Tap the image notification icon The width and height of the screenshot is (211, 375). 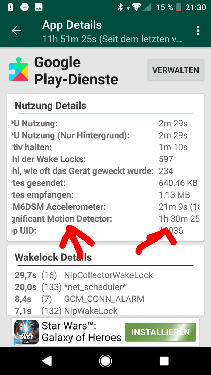(x=39, y=7)
